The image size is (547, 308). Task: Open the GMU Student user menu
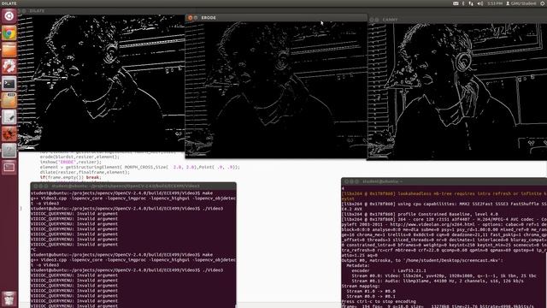coord(521,3)
